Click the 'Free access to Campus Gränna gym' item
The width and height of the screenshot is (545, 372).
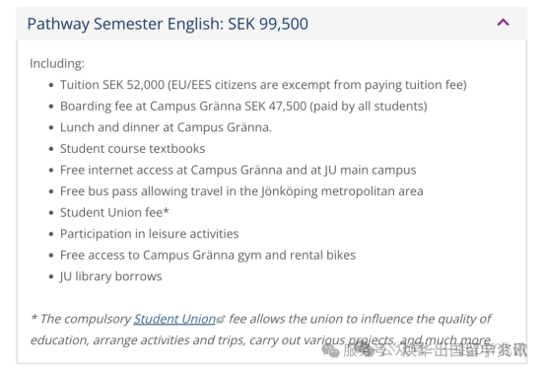pos(208,256)
